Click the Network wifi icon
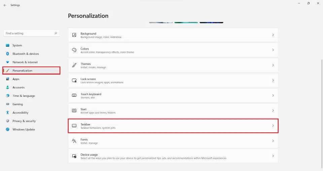This screenshot has height=171, width=323. point(8,62)
